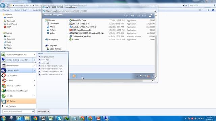The image size is (216, 121).
Task: Launch Remote Desktop Connection from Start menu
Action: coord(17,60)
